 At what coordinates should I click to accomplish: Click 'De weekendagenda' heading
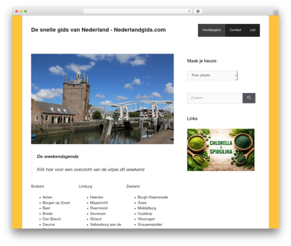pyautogui.click(x=58, y=156)
